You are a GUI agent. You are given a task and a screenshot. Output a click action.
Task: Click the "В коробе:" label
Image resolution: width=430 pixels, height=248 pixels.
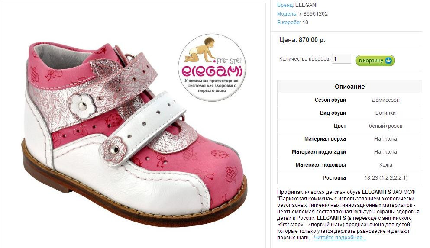(x=289, y=23)
